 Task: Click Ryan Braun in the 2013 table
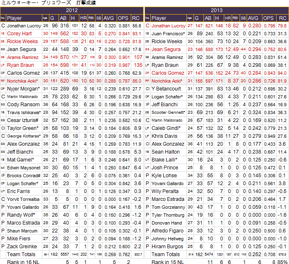(x=165, y=65)
